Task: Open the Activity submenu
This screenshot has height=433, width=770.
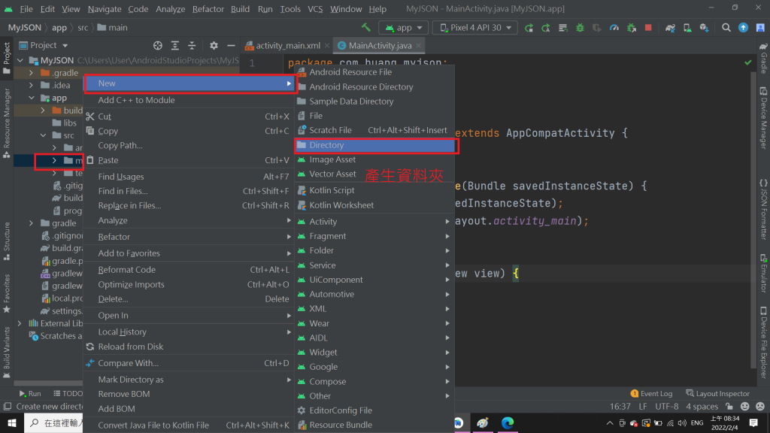Action: click(x=374, y=222)
